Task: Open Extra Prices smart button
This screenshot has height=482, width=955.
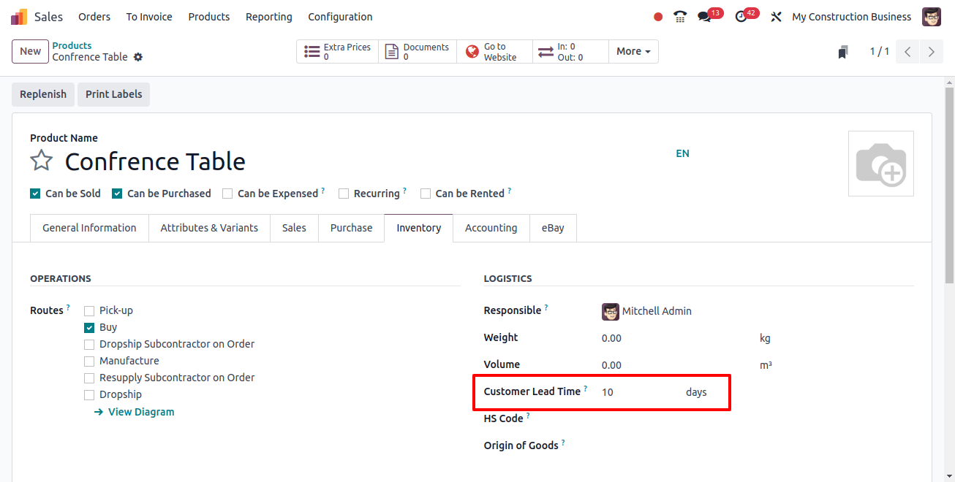Action: (338, 51)
